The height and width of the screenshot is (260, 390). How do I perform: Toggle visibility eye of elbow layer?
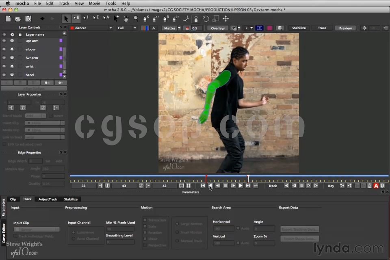[4, 49]
